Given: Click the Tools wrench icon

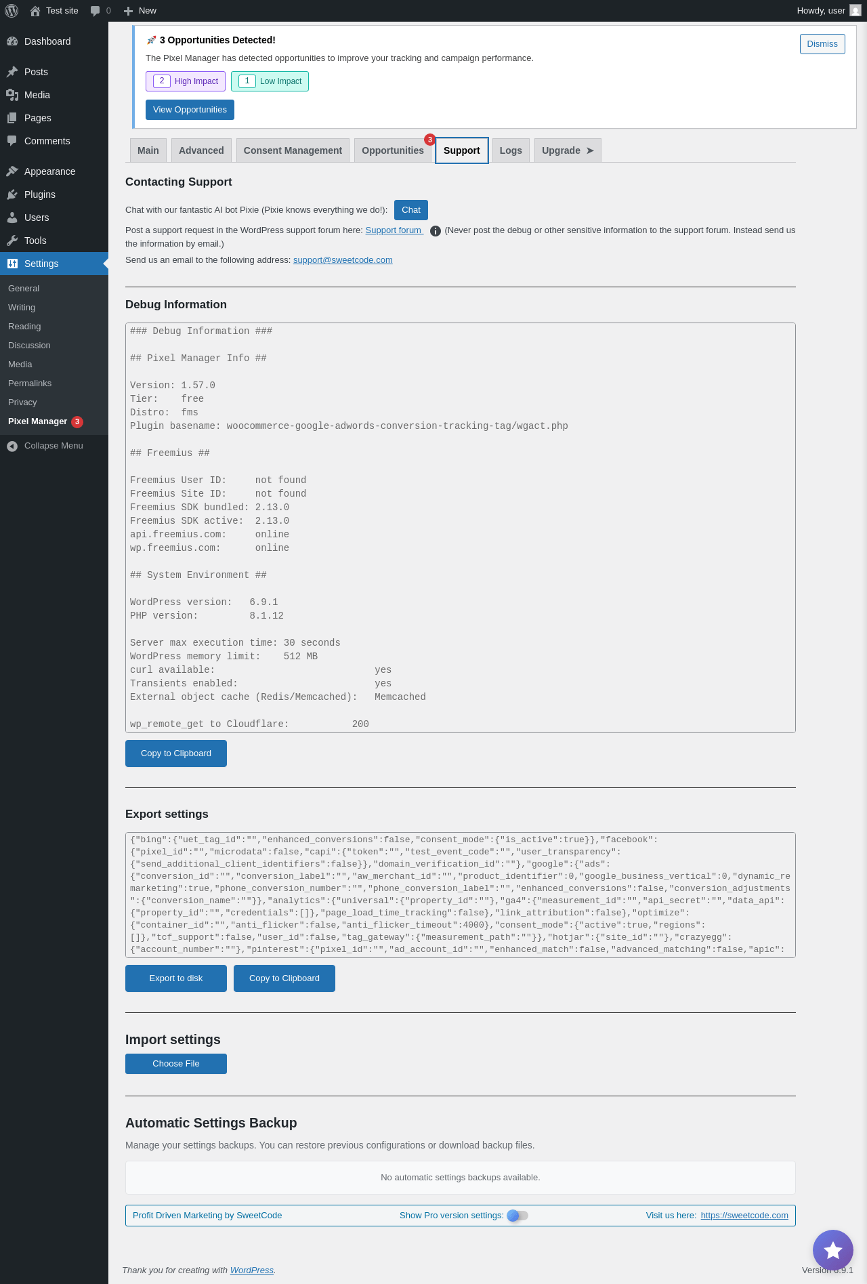Looking at the screenshot, I should tap(12, 241).
